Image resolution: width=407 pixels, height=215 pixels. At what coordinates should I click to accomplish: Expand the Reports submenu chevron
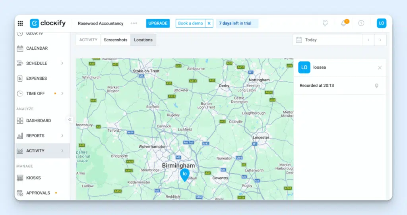(x=62, y=136)
